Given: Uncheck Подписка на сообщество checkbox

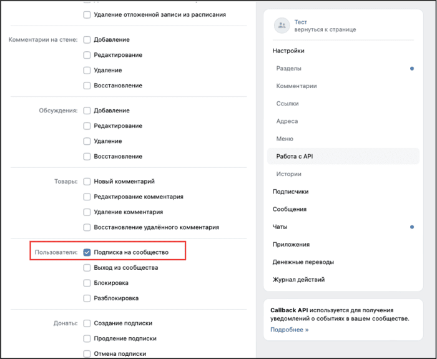Looking at the screenshot, I should 87,252.
